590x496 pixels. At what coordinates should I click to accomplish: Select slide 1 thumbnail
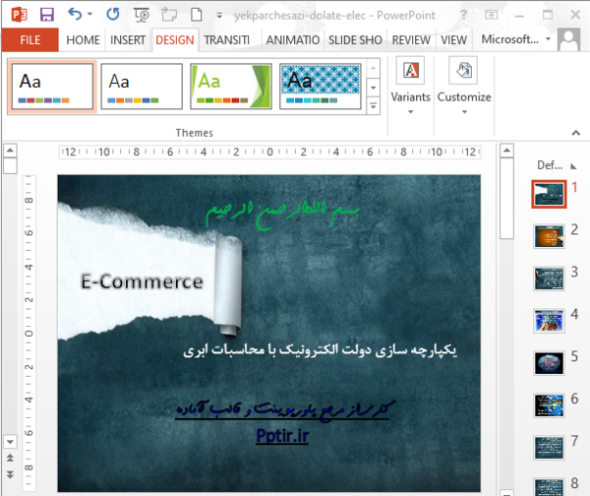click(549, 194)
